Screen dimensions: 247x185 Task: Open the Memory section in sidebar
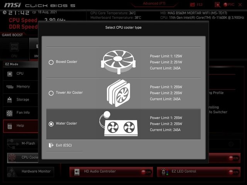20,87
